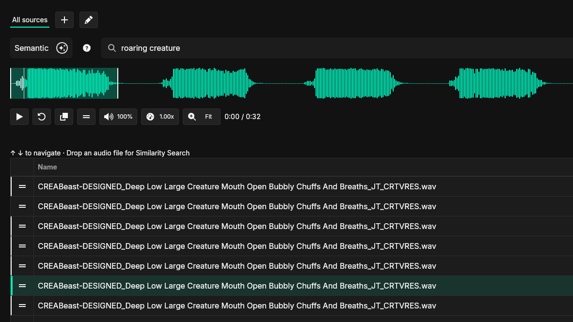The height and width of the screenshot is (322, 573).
Task: Click the sparkle icon inside the Semantic button
Action: [x=62, y=48]
